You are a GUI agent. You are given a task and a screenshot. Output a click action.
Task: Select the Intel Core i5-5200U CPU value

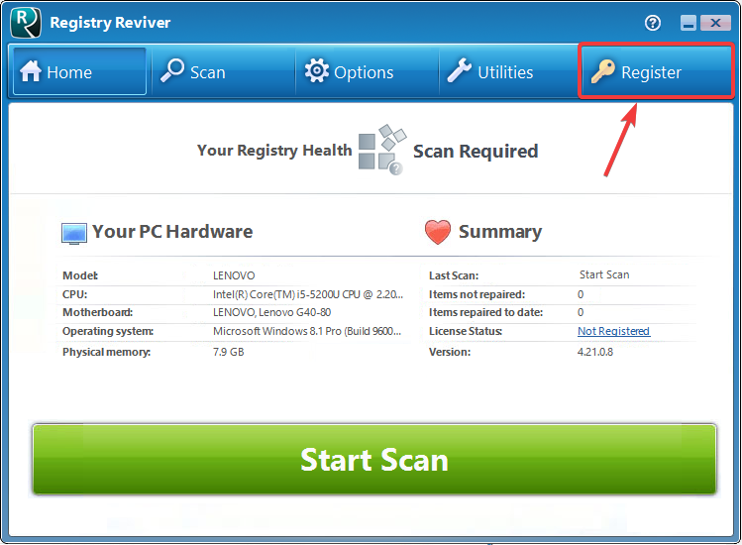point(308,294)
